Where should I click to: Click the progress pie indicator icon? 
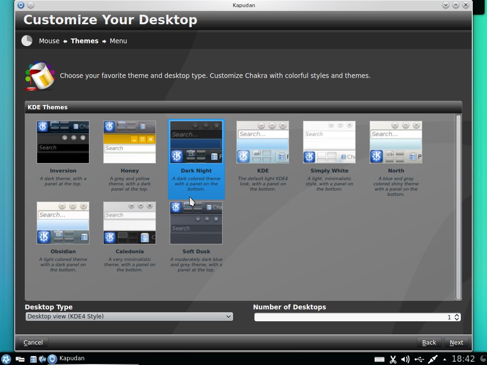27,41
